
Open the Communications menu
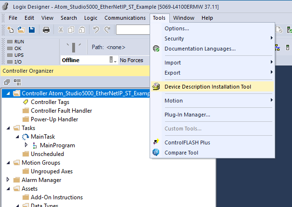coord(125,18)
